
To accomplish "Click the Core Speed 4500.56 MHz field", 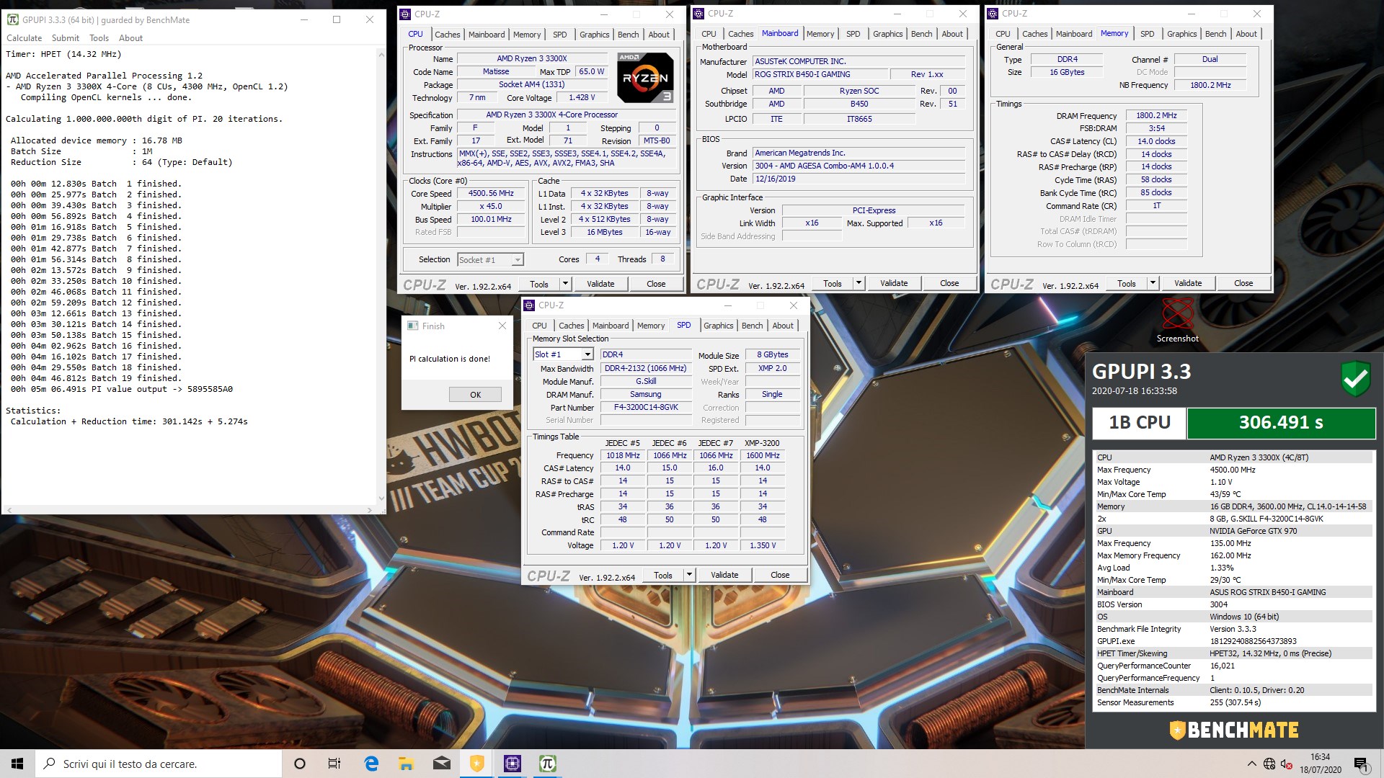I will [x=491, y=194].
